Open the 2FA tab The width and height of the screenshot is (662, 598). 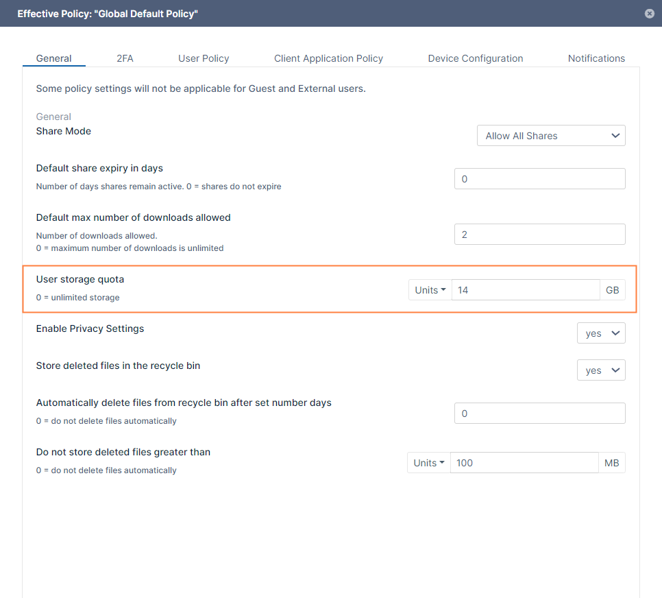pyautogui.click(x=125, y=58)
